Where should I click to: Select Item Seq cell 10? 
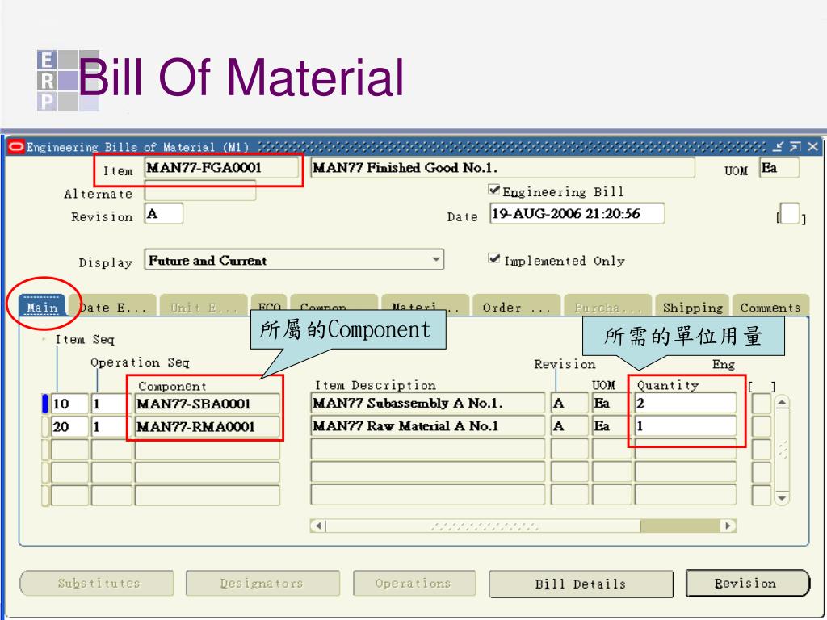pyautogui.click(x=69, y=404)
